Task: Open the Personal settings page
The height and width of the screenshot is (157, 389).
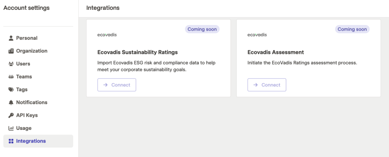Action: 38,38
